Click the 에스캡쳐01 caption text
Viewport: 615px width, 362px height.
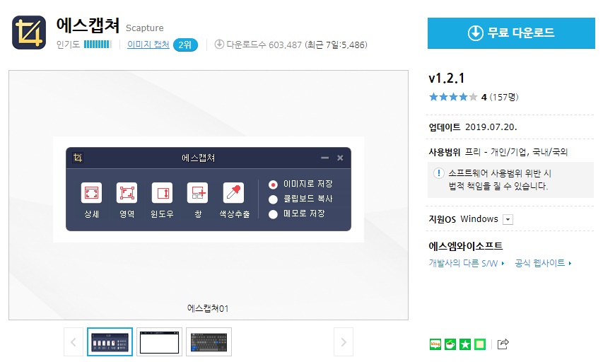coord(208,308)
